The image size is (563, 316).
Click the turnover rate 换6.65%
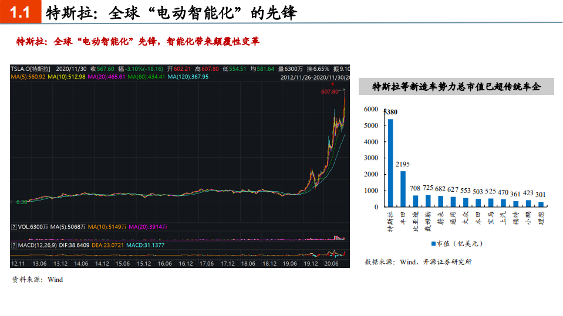pyautogui.click(x=318, y=69)
